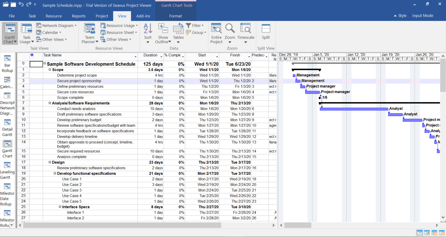Open the Sort tool
The image size is (446, 237).
tap(148, 34)
